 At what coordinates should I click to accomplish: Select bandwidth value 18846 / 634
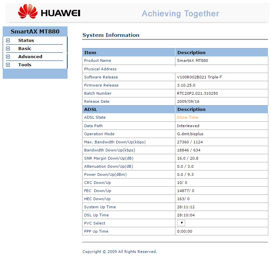point(189,150)
